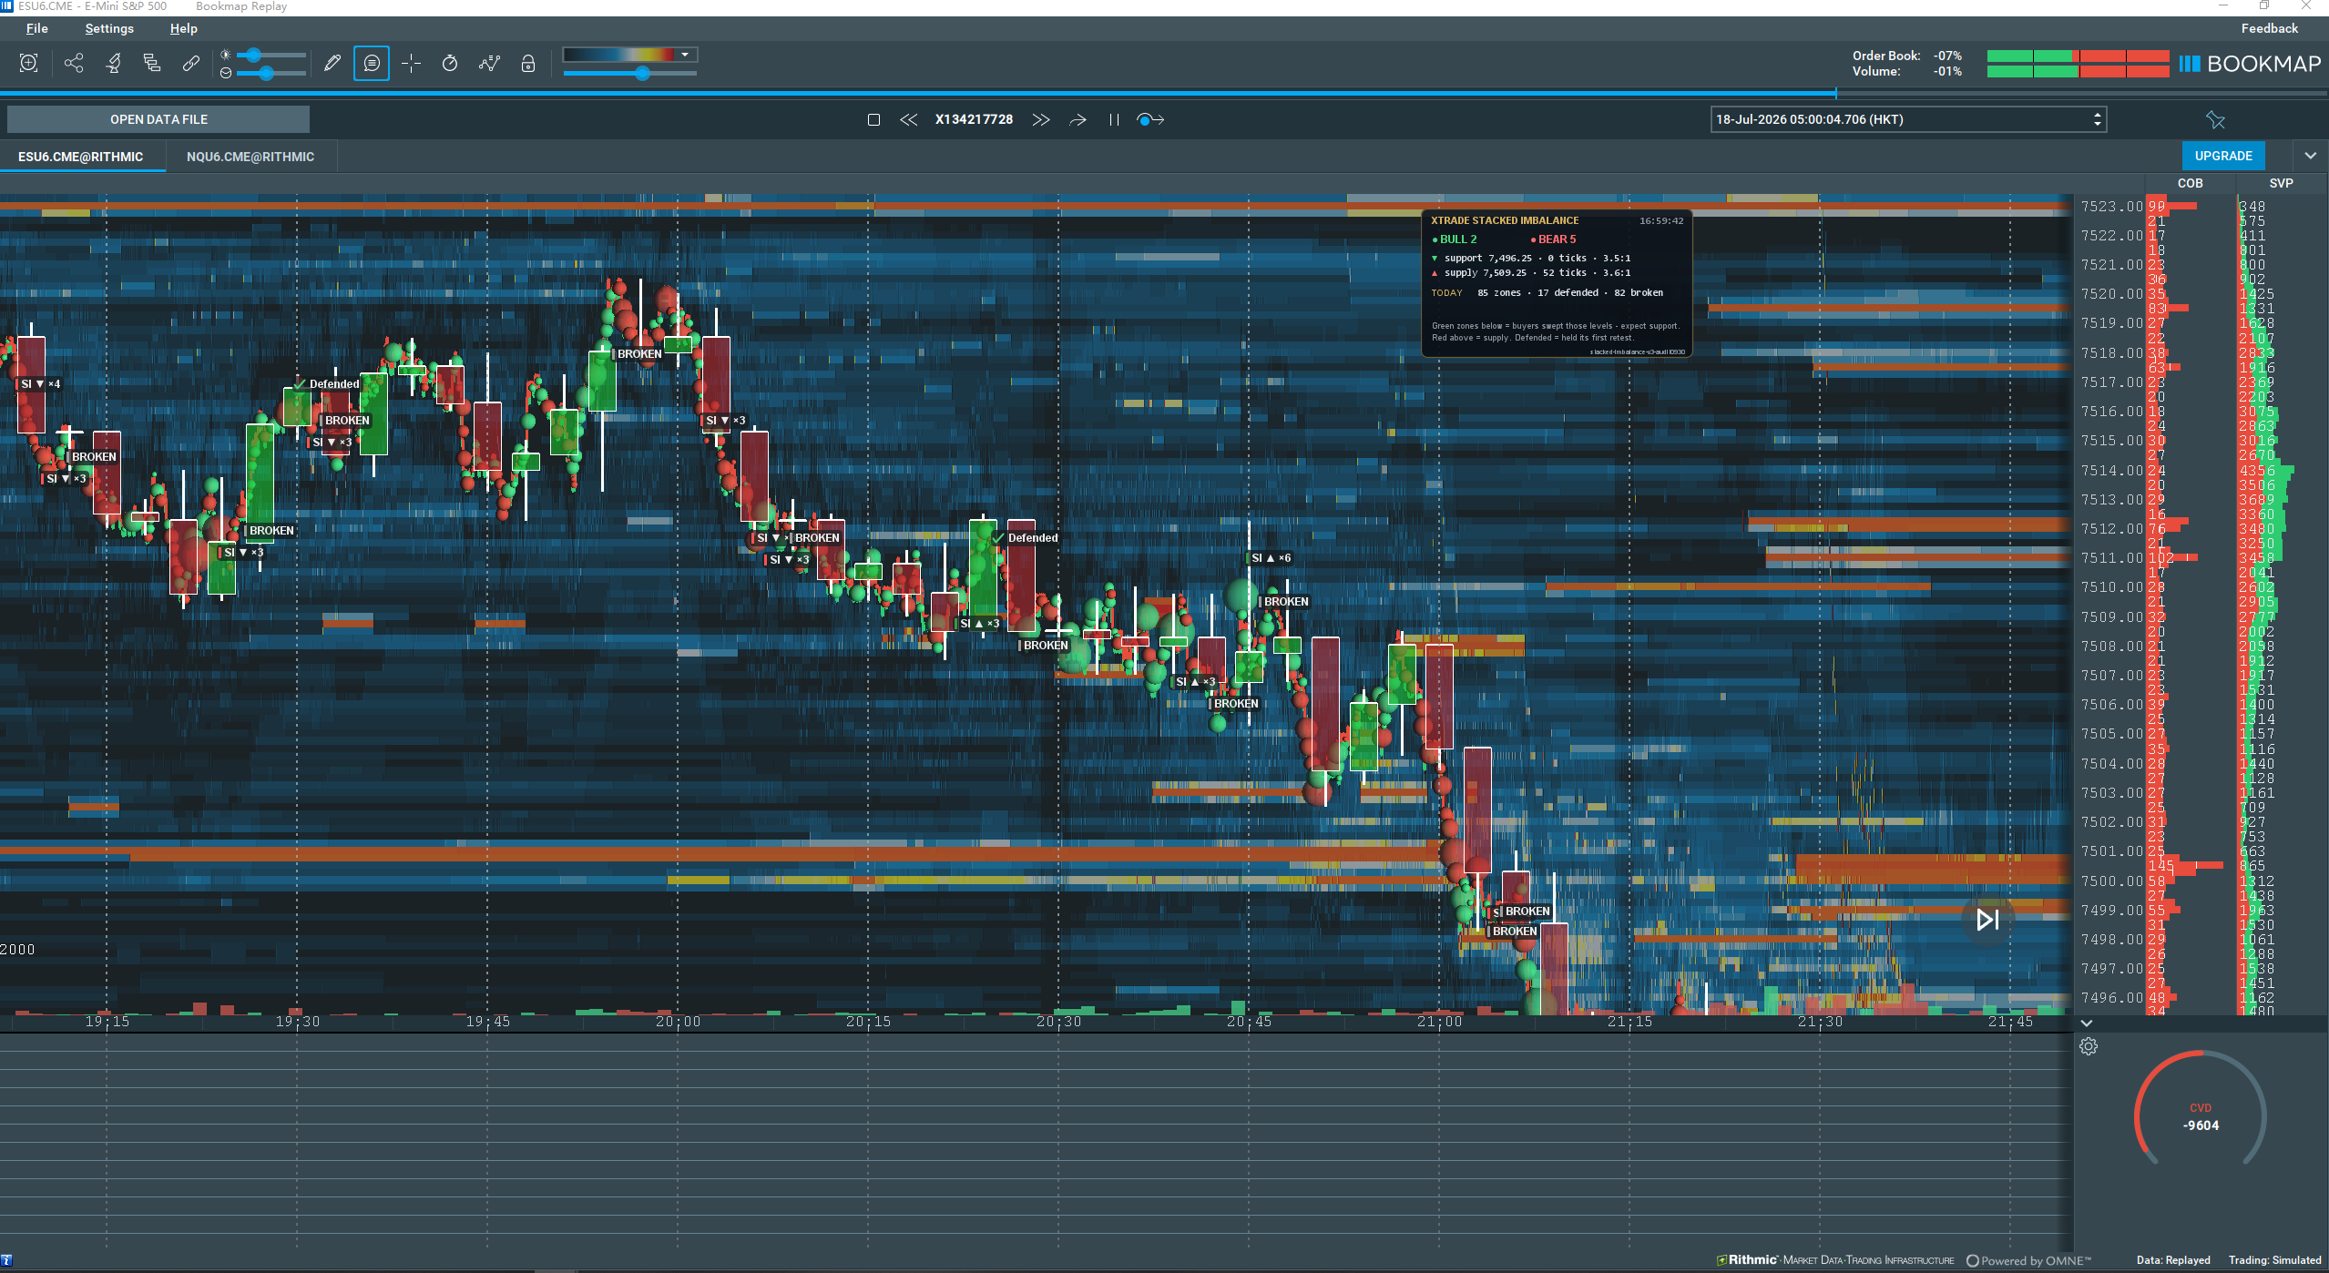Speed up replay with double-right arrows
This screenshot has height=1273, width=2329.
click(x=1041, y=119)
